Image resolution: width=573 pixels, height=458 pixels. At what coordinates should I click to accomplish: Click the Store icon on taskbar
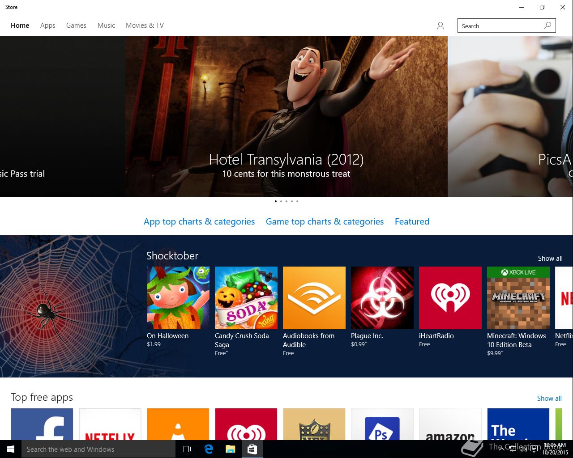point(252,449)
